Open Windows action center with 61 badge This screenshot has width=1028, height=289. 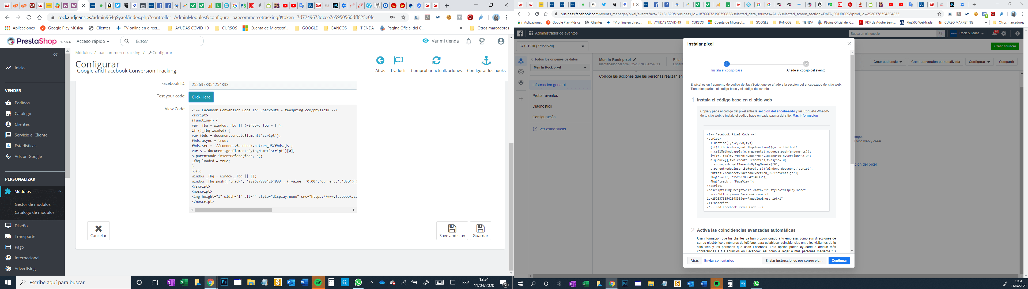coord(504,283)
